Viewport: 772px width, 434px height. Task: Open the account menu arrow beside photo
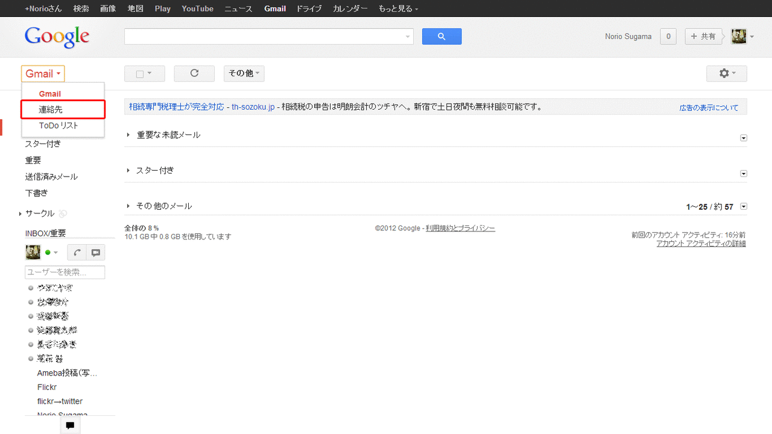tap(752, 37)
